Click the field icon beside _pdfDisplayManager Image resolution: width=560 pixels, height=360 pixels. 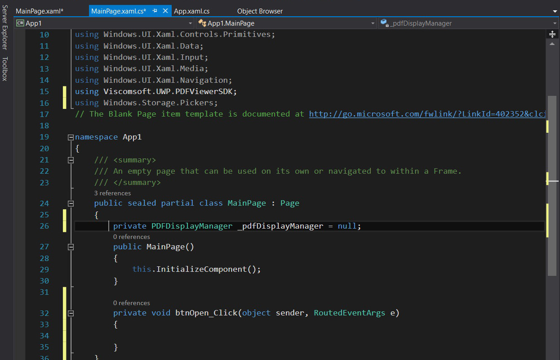(384, 23)
